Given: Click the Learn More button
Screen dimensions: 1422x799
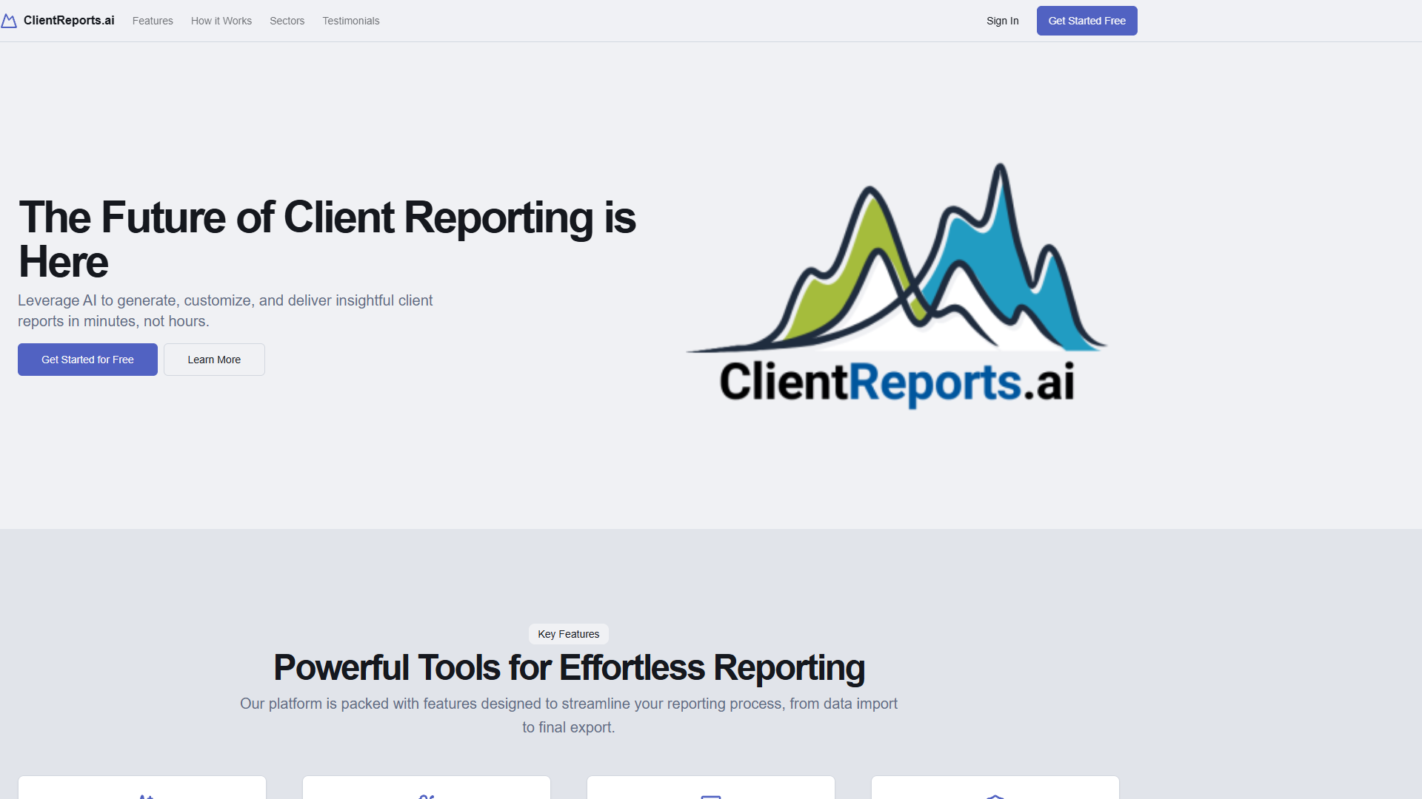Looking at the screenshot, I should 214,360.
